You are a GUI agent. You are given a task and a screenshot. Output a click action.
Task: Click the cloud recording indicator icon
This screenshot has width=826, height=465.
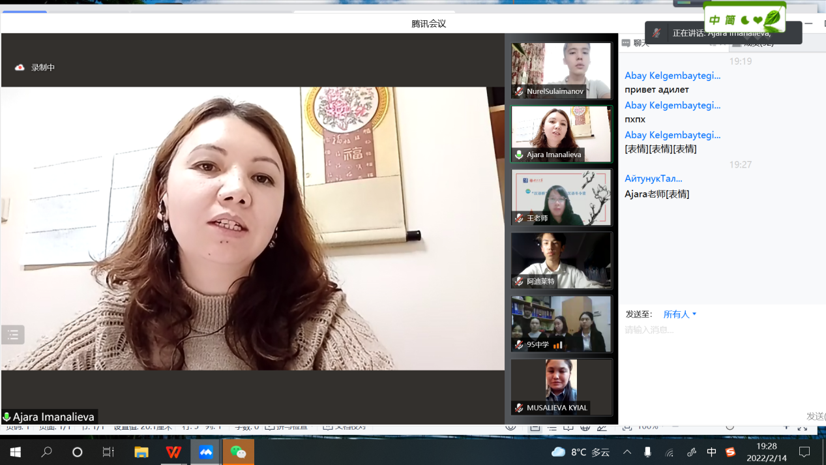20,67
